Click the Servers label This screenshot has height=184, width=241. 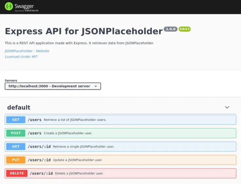11,80
